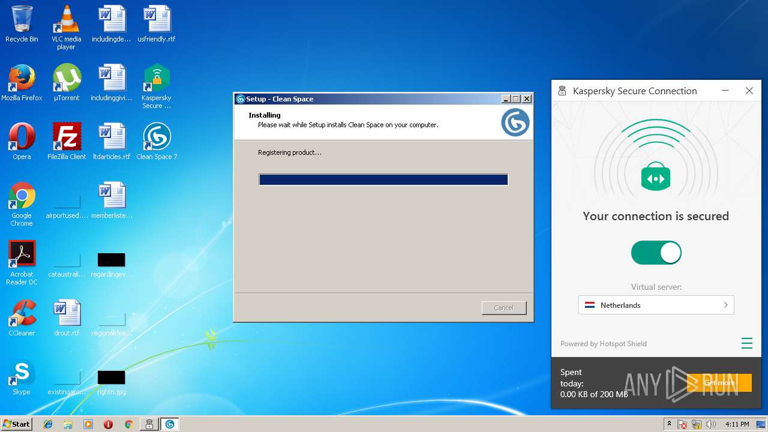This screenshot has width=768, height=432.
Task: Click Kaspersky Secure Connection title lock icon
Action: (x=562, y=91)
